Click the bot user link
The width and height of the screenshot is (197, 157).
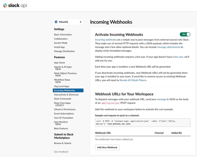tap(179, 56)
